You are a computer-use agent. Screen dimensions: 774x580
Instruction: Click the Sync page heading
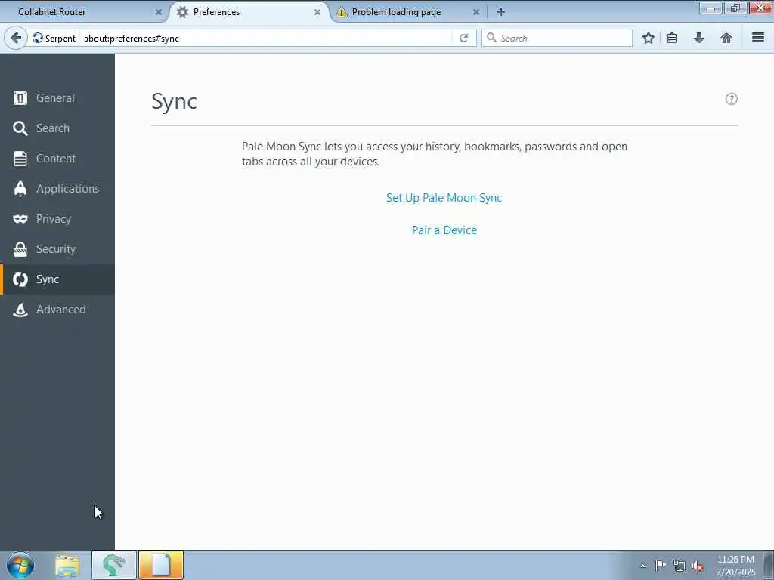(174, 102)
